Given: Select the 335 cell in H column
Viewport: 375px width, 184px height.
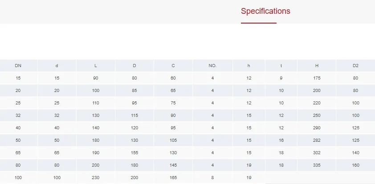Looking at the screenshot, I should [317, 165].
